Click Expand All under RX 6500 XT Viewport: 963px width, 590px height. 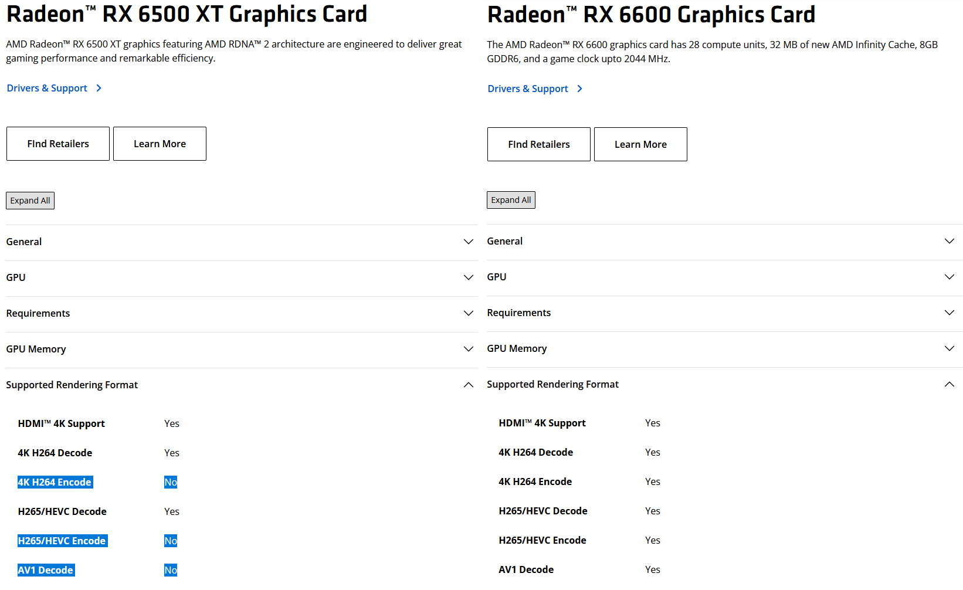coord(30,201)
